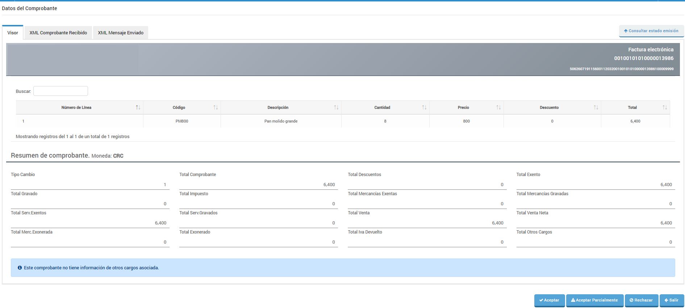Viewport: 685px width, 308px height.
Task: Select the Pan molido grande table row
Action: (281, 121)
